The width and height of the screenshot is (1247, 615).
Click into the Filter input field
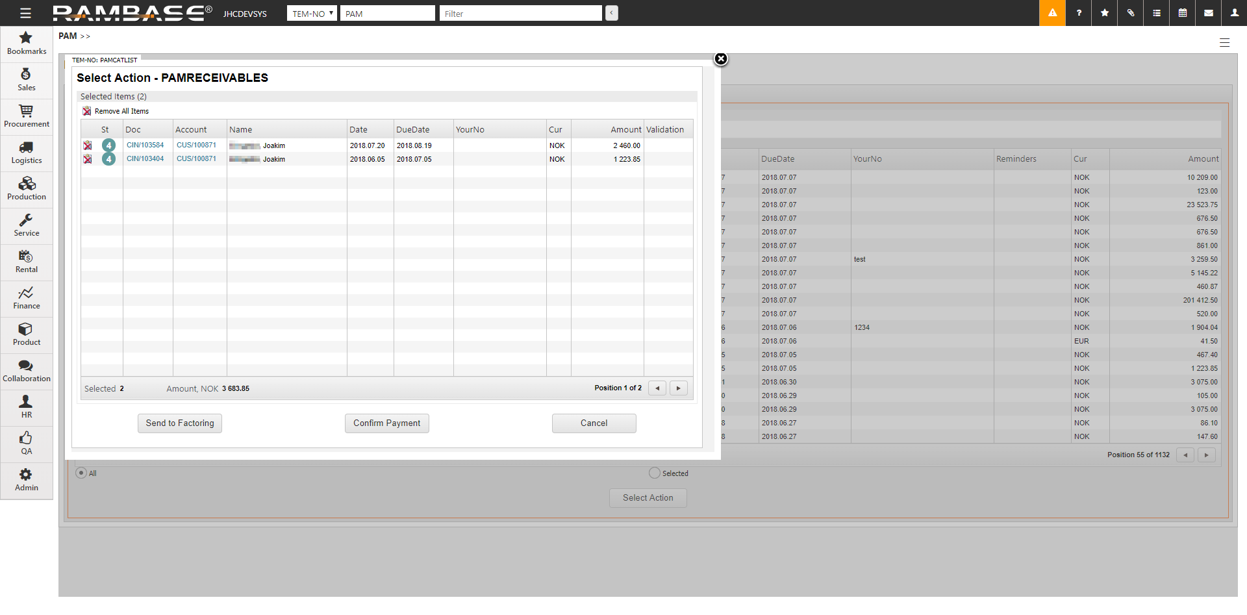[x=520, y=14]
